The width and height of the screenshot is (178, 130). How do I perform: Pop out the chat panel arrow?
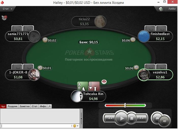pyautogui.click(x=49, y=106)
